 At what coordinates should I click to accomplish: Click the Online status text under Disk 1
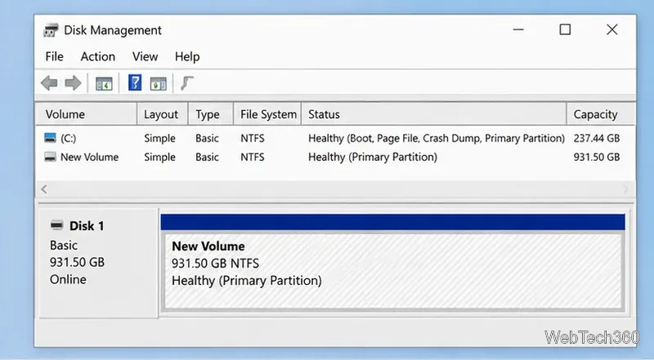[68, 279]
